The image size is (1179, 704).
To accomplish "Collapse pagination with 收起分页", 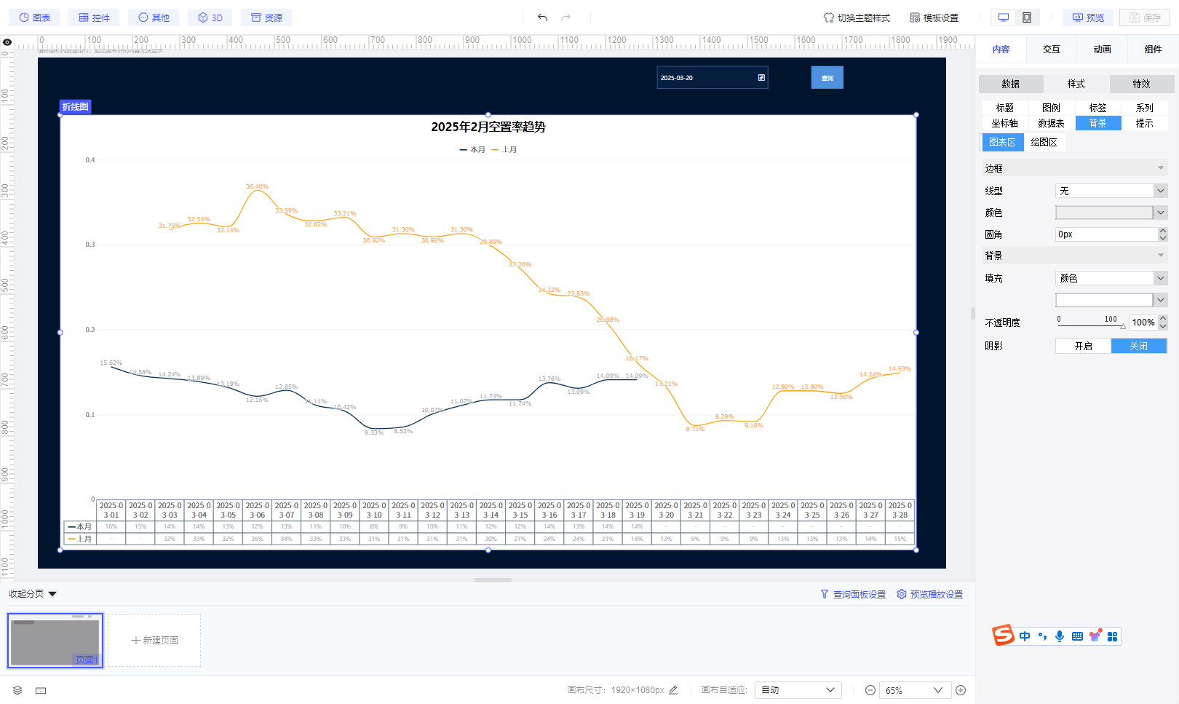I will point(32,594).
